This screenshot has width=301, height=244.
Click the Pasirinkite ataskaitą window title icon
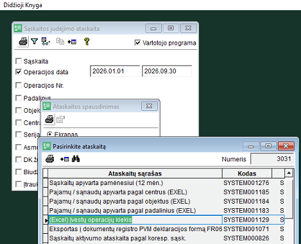(x=47, y=146)
